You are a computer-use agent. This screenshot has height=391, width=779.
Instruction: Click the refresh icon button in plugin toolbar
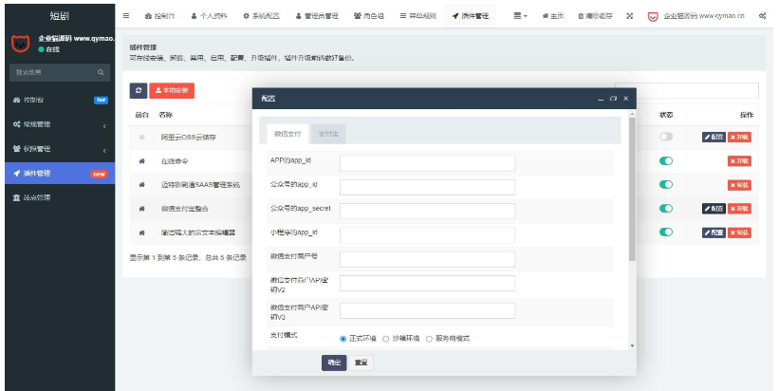pos(139,90)
